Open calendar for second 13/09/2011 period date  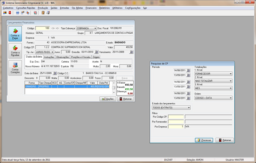coord(188,87)
